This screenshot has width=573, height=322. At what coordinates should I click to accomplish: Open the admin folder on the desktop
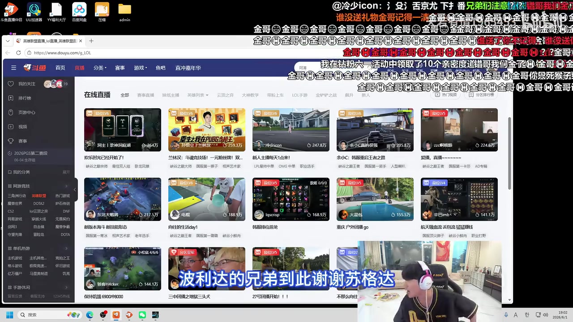pyautogui.click(x=124, y=12)
